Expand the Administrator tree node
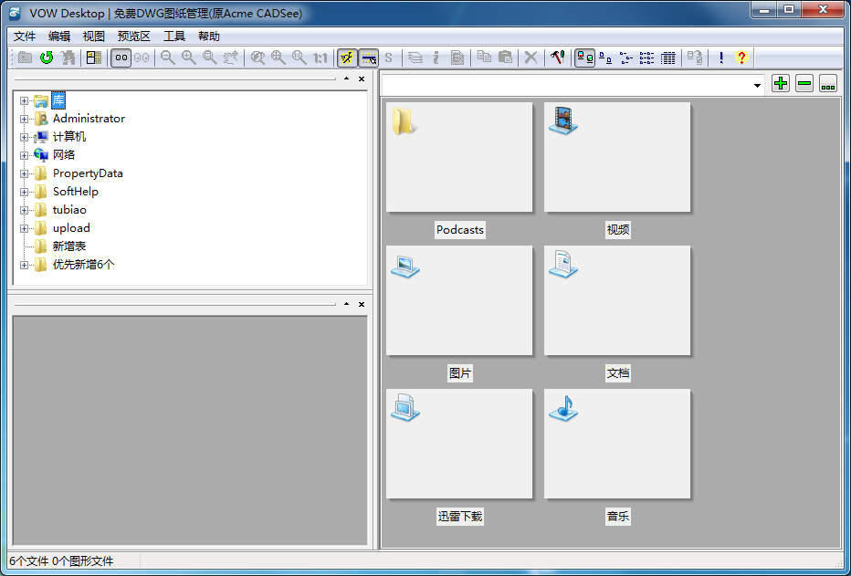The height and width of the screenshot is (576, 851). [x=25, y=119]
